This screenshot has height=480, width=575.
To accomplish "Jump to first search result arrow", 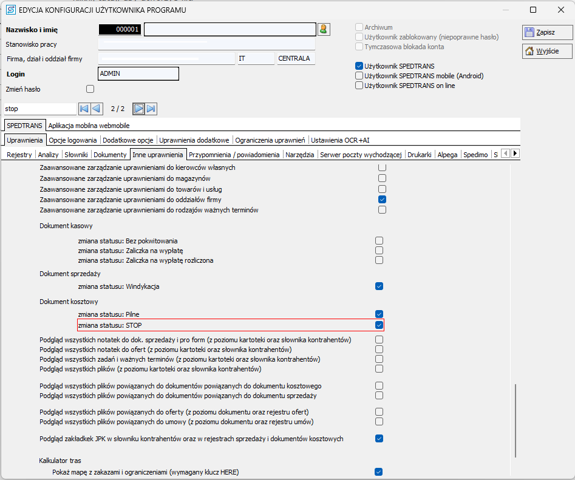I will (84, 109).
